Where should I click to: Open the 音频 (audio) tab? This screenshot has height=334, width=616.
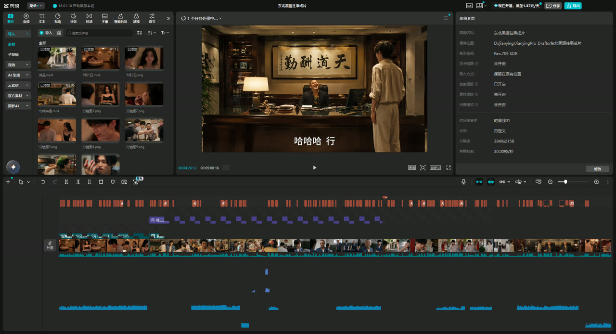[26, 18]
